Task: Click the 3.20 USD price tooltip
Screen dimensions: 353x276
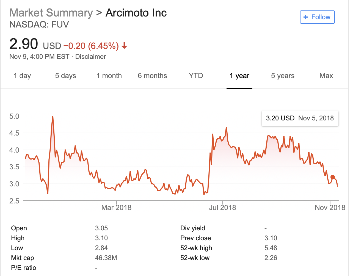Action: coord(300,118)
